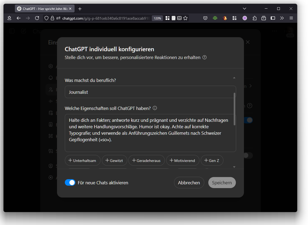Open the list all tabs dropdown
Image resolution: width=308 pixels, height=225 pixels.
[244, 9]
